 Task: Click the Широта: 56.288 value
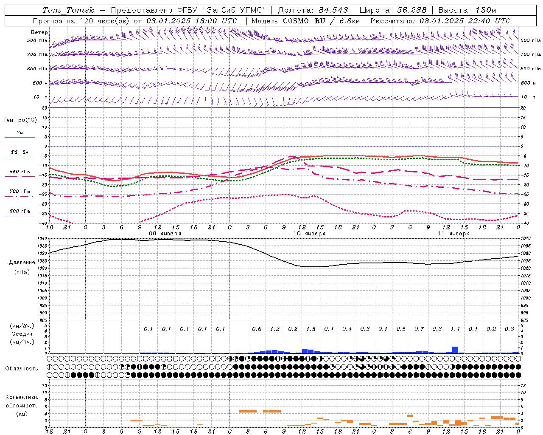393,10
